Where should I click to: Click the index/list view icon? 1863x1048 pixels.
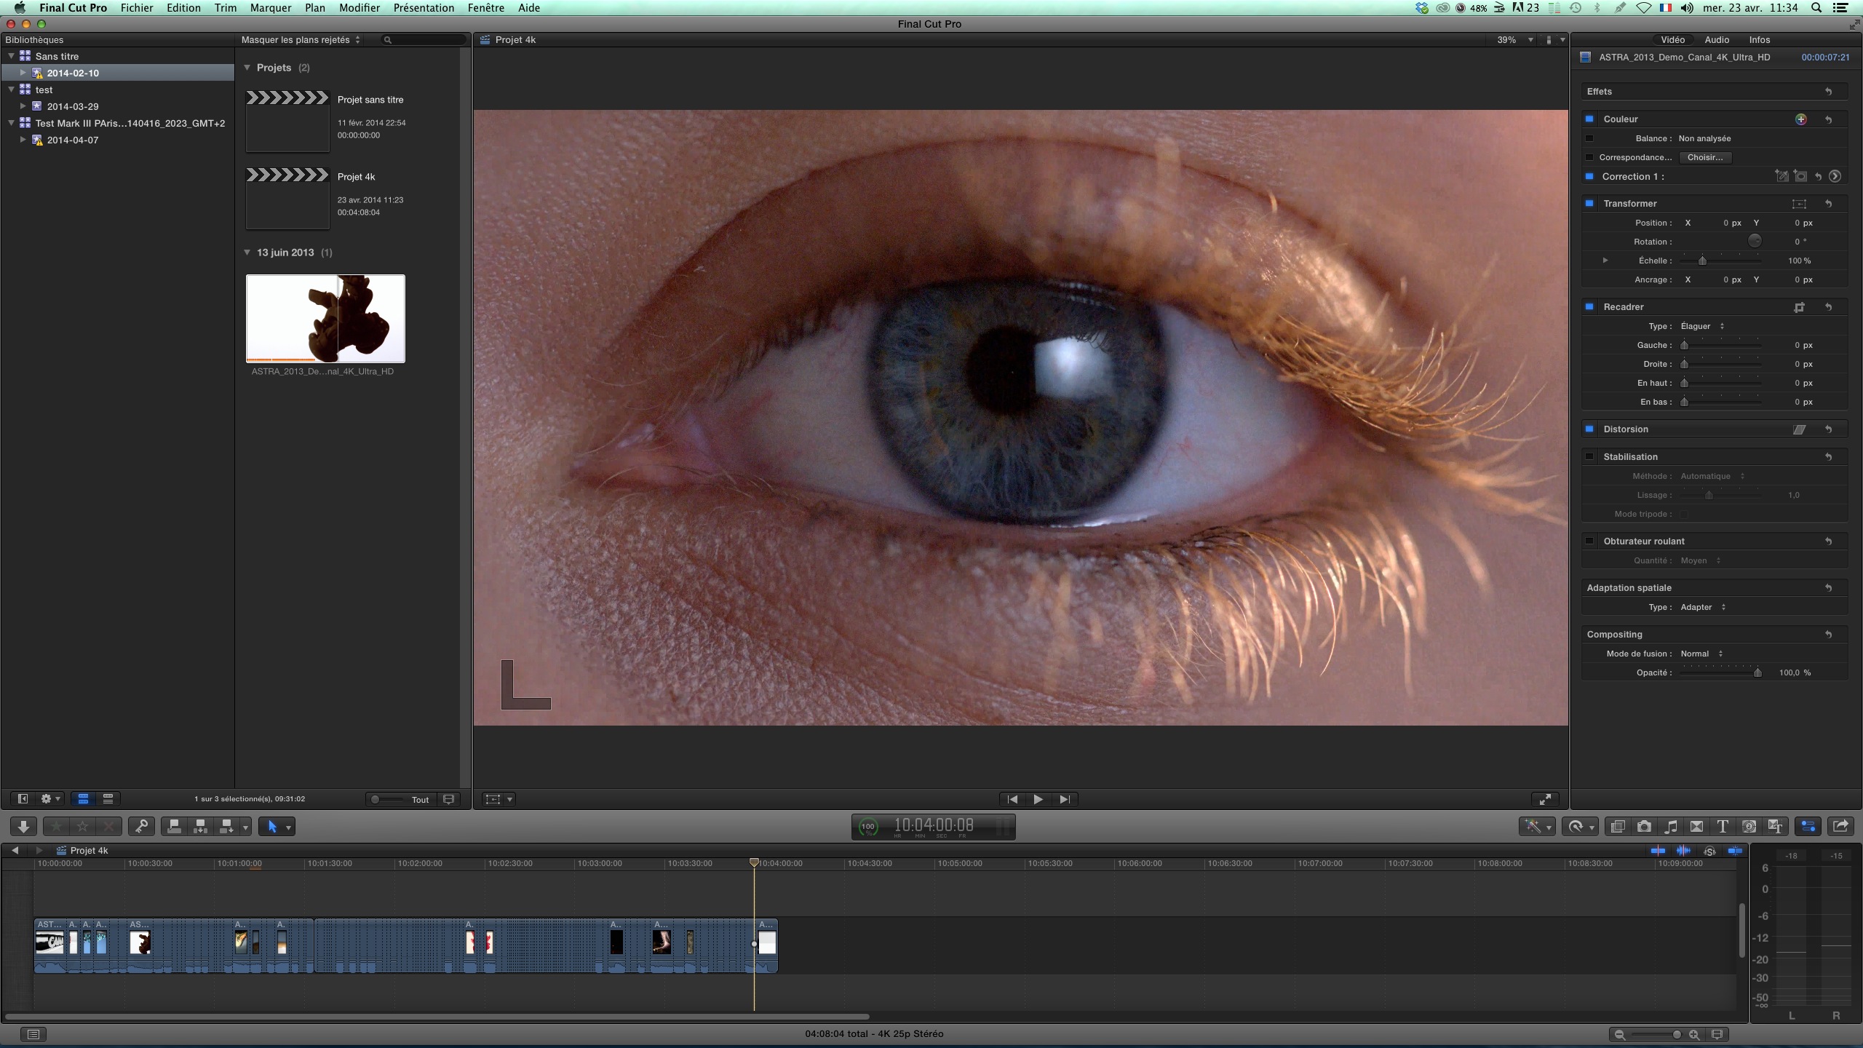106,798
